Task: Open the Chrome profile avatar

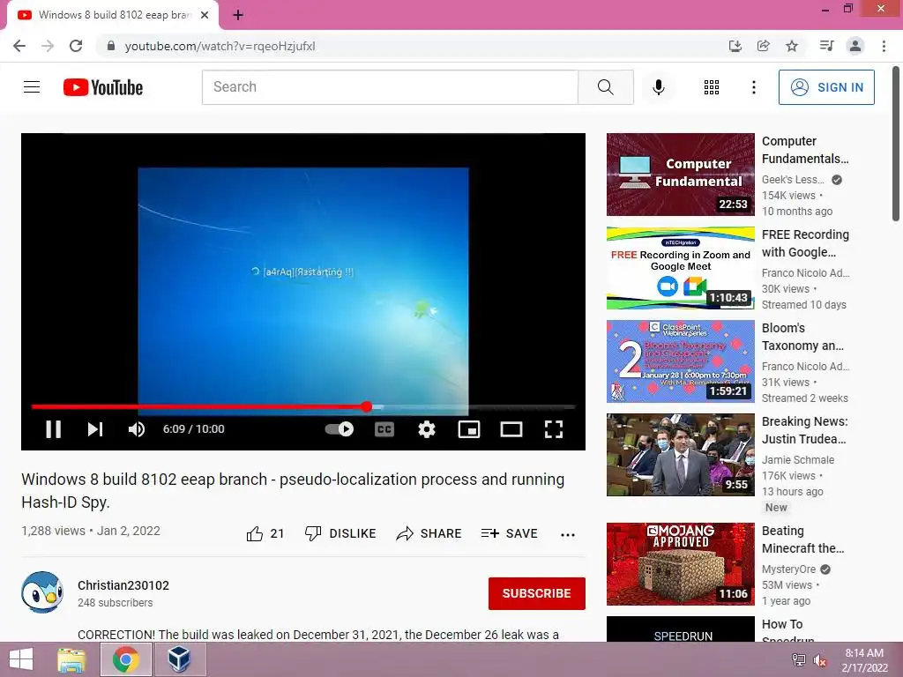Action: pyautogui.click(x=855, y=46)
